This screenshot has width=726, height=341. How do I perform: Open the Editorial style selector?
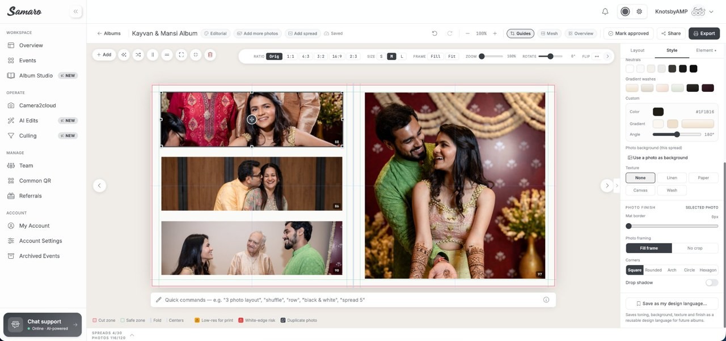point(216,33)
